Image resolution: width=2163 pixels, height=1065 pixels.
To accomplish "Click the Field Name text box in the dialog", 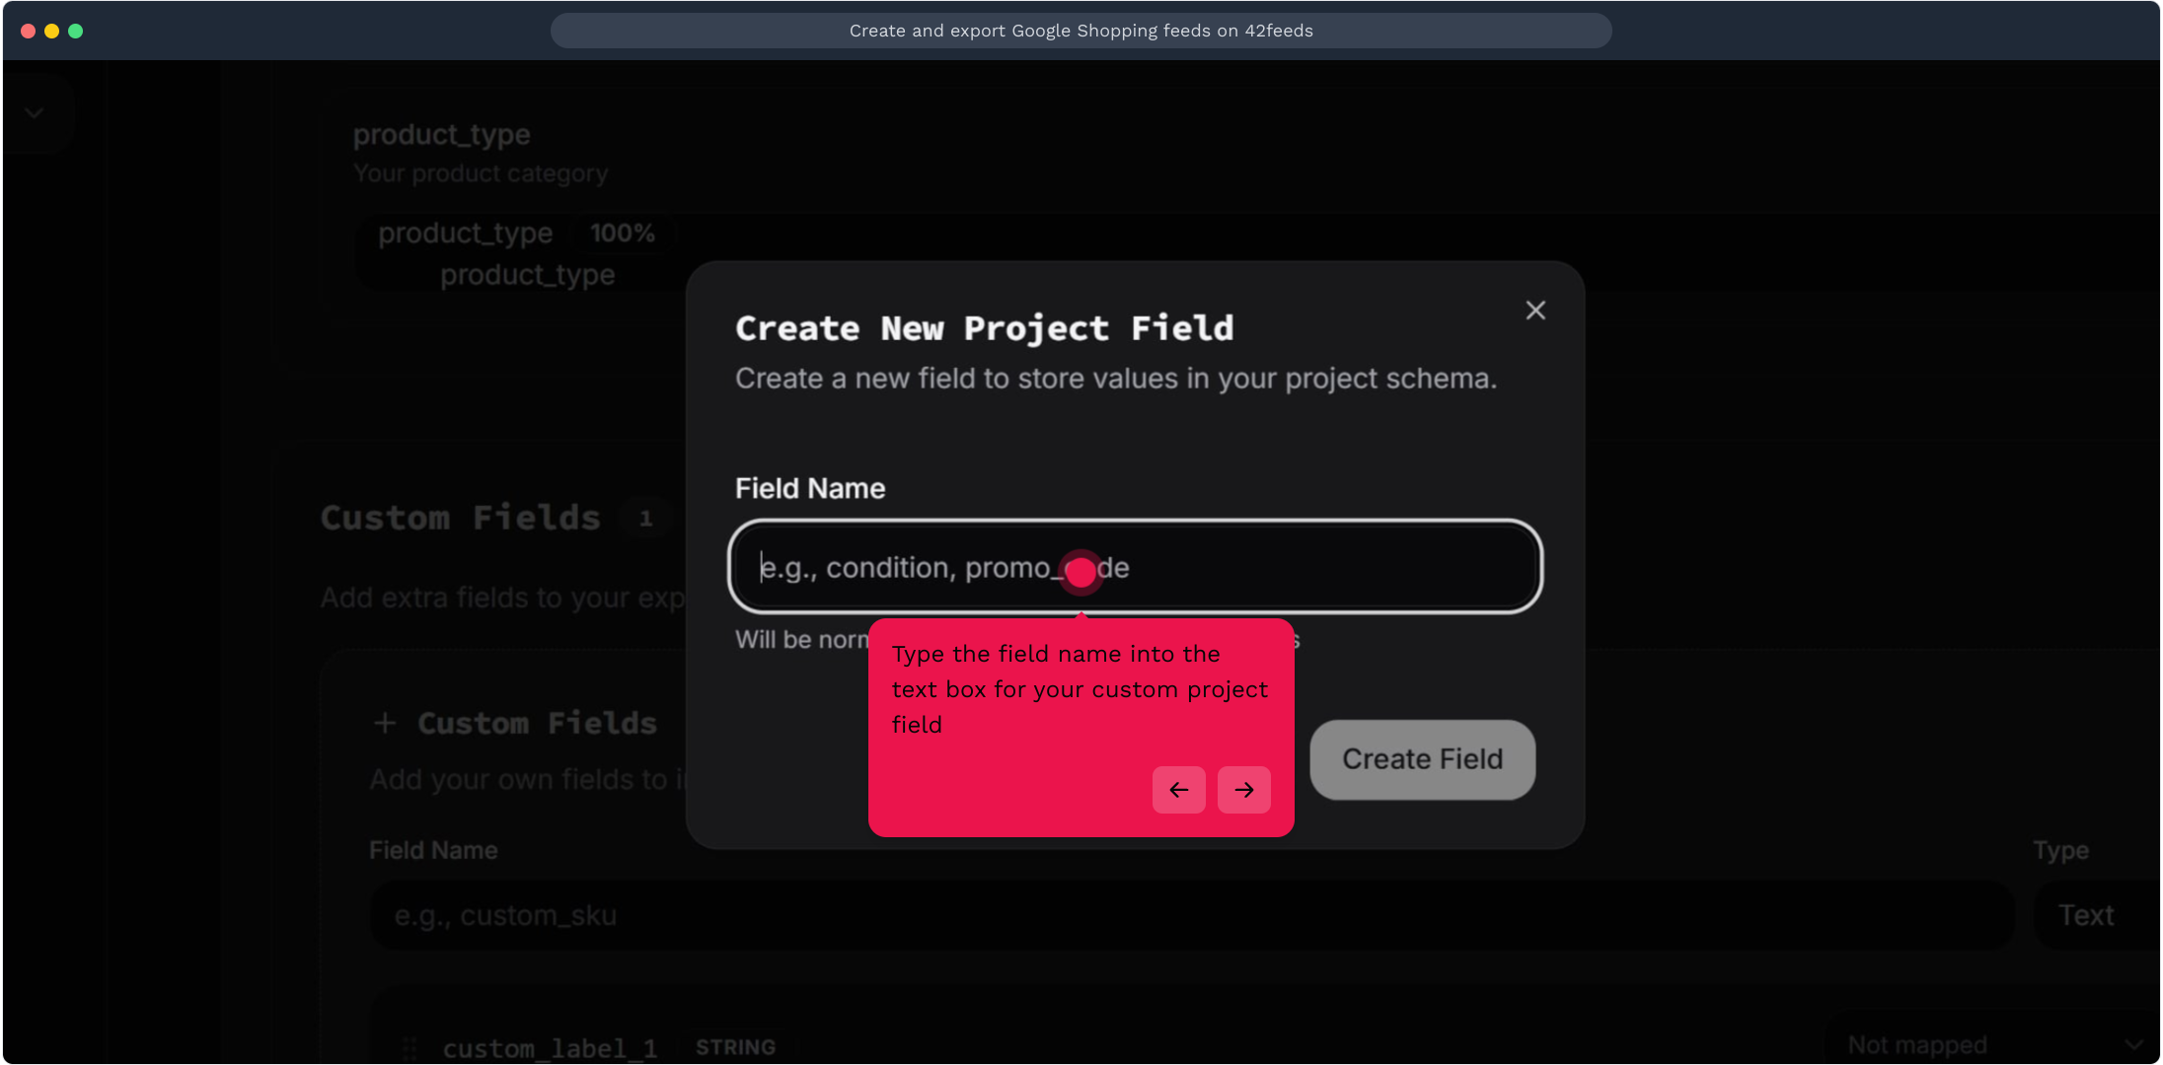I will click(1133, 567).
